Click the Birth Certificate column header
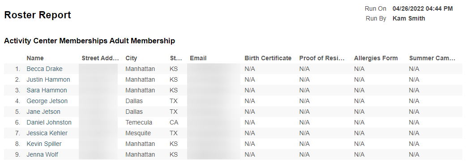The height and width of the screenshot is (162, 470). point(268,58)
